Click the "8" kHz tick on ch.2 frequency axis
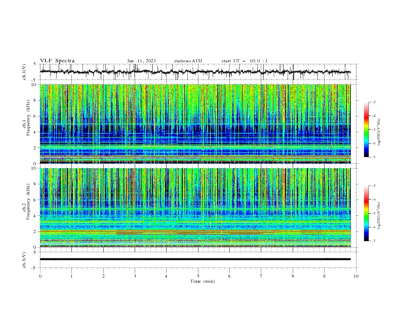Viewport: 401px width, 310px height. [36, 184]
